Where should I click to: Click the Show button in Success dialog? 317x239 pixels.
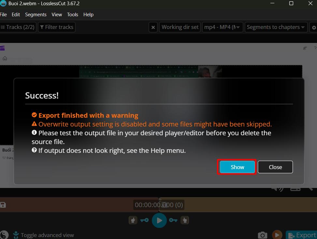(237, 167)
